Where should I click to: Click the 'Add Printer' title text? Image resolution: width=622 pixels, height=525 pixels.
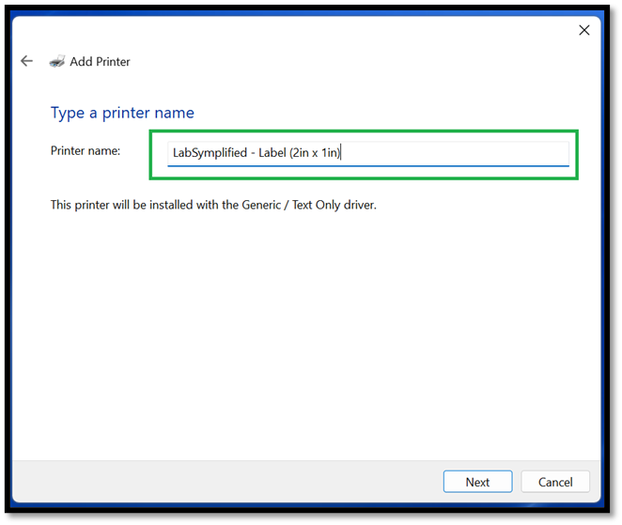100,61
